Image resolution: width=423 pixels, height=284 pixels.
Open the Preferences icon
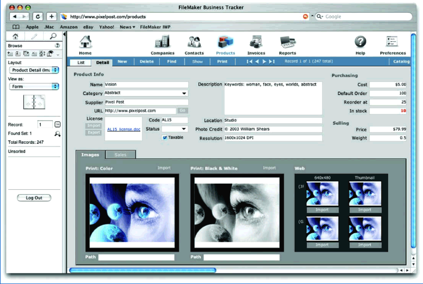tap(392, 42)
